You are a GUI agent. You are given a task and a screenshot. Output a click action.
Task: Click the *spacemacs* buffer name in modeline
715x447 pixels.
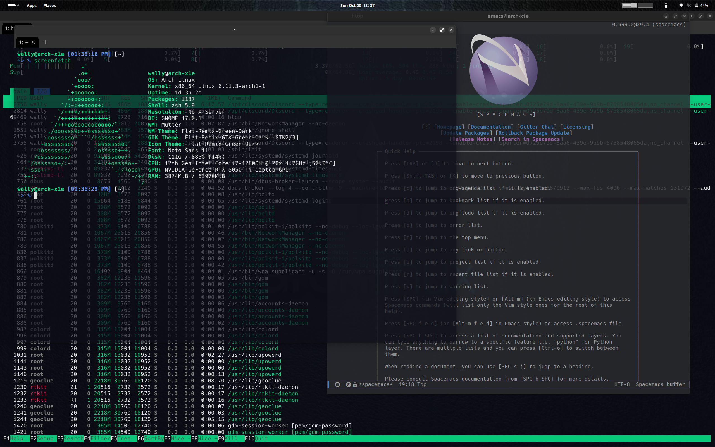(376, 384)
